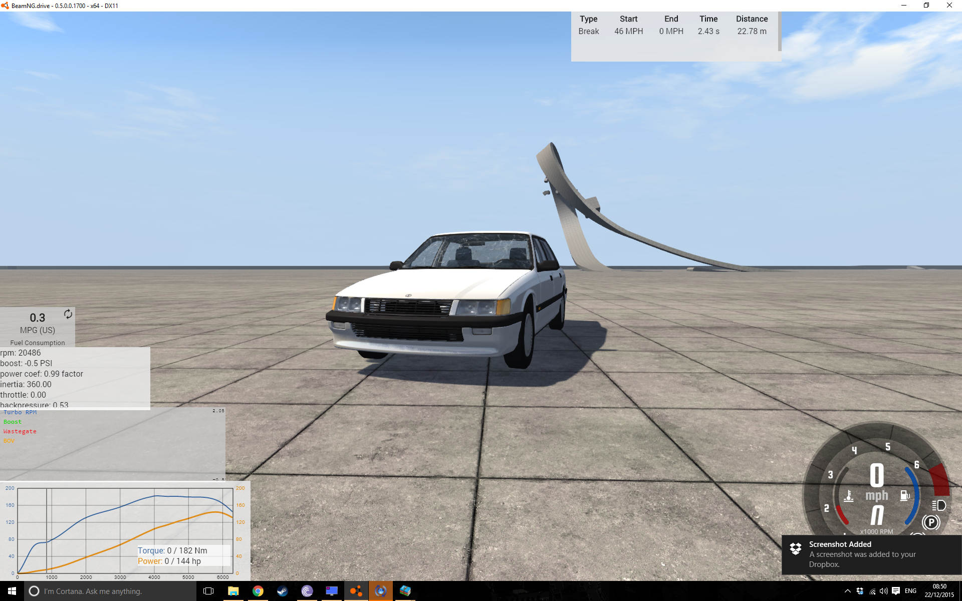Open the volume control in tray

884,591
